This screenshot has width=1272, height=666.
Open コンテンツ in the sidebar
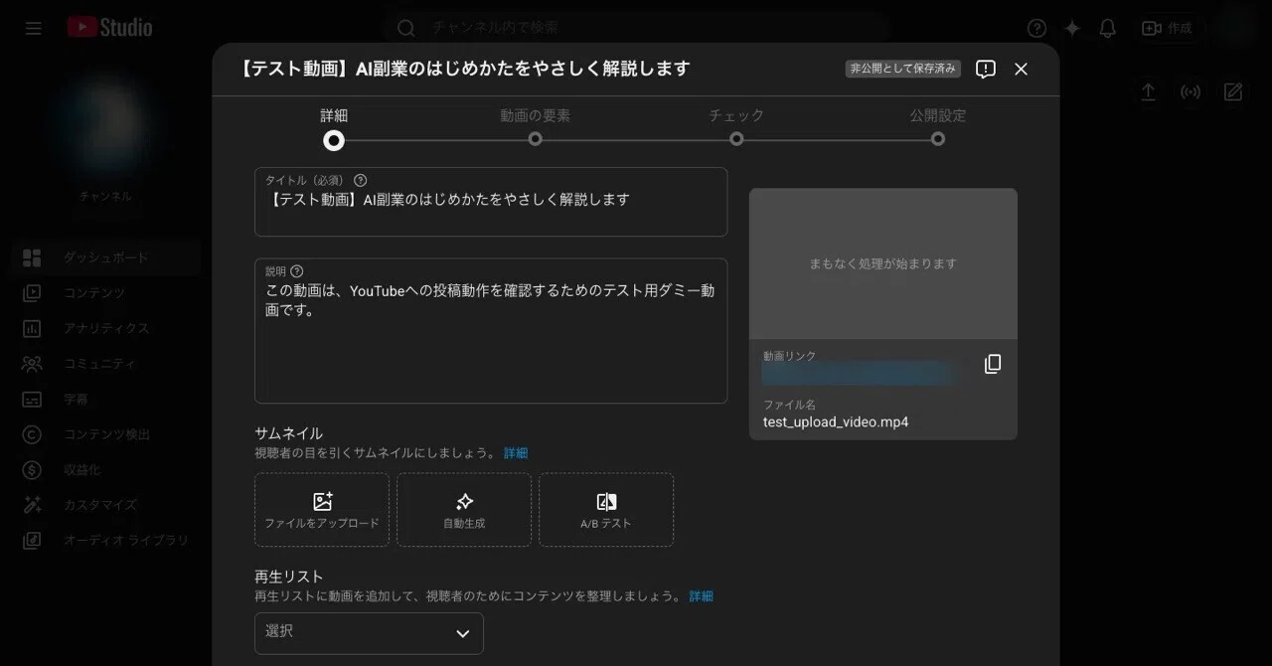[x=106, y=293]
